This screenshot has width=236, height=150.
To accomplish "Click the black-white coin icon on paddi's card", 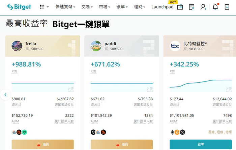I will (x=93, y=132).
